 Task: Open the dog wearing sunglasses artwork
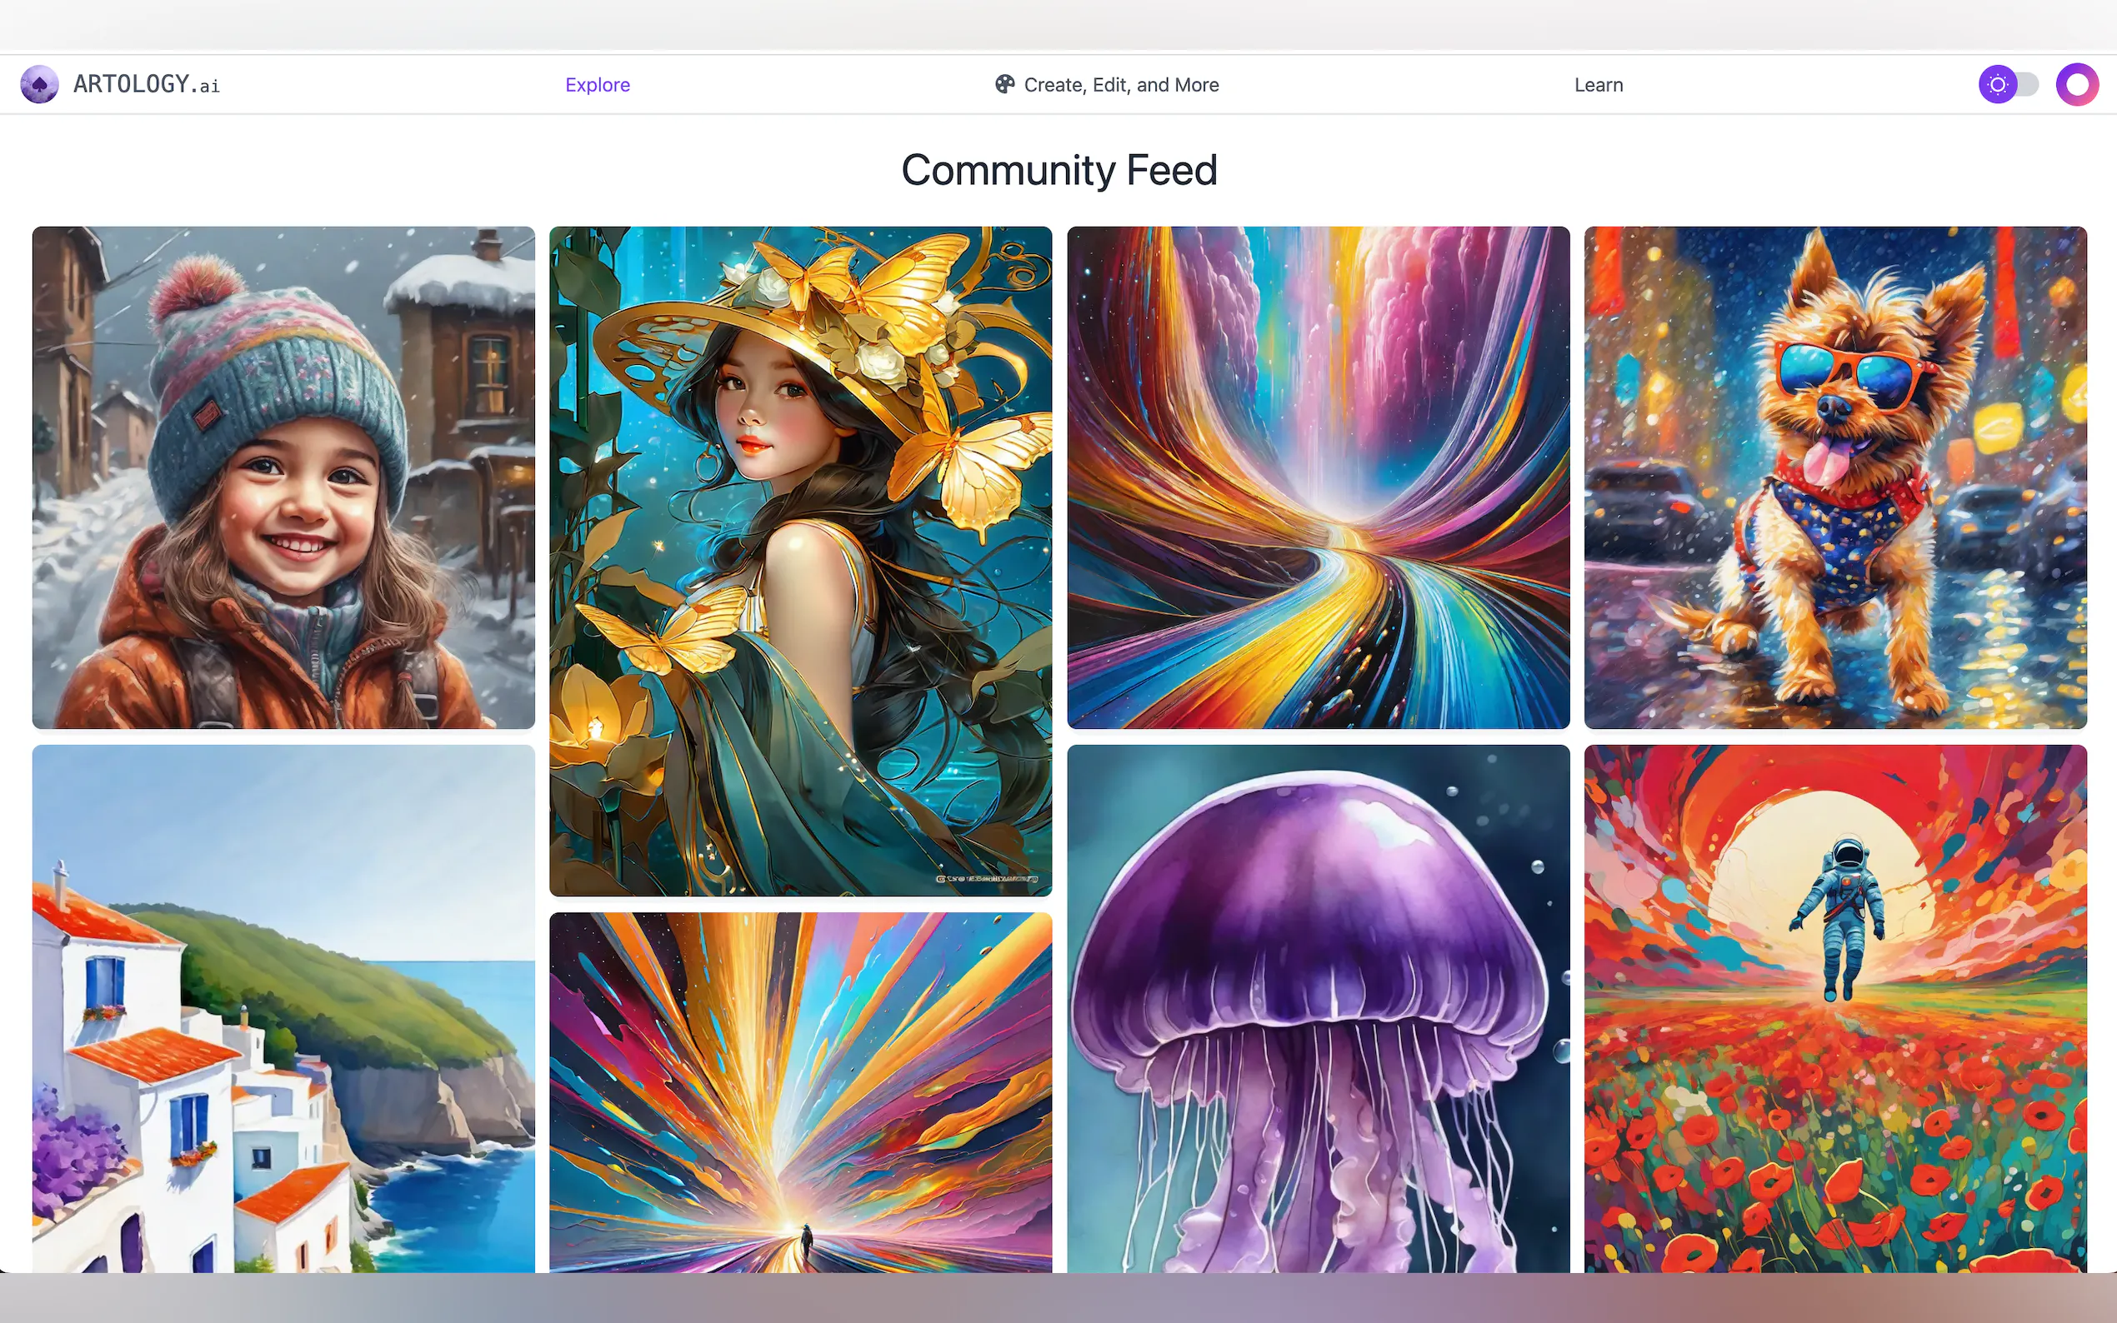[x=1835, y=477]
